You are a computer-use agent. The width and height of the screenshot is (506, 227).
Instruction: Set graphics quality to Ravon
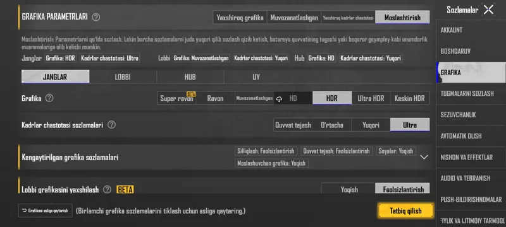pos(215,98)
